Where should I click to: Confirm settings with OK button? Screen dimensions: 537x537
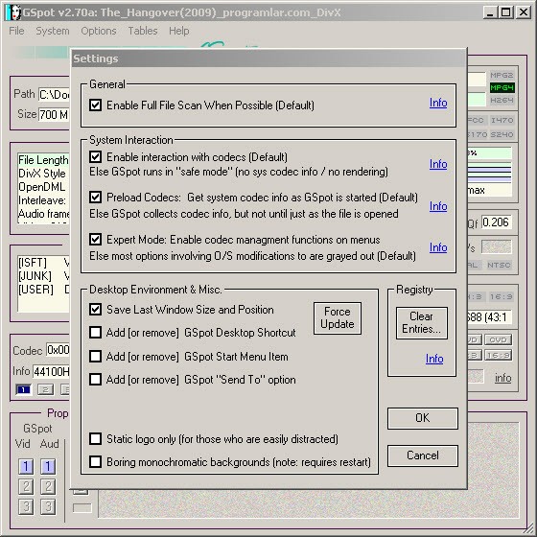coord(423,418)
